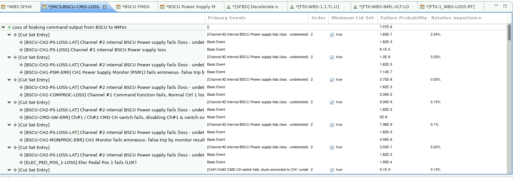
Task: Select the BSCU-CMD-SW-ERR switch fails row
Action: 253,118
